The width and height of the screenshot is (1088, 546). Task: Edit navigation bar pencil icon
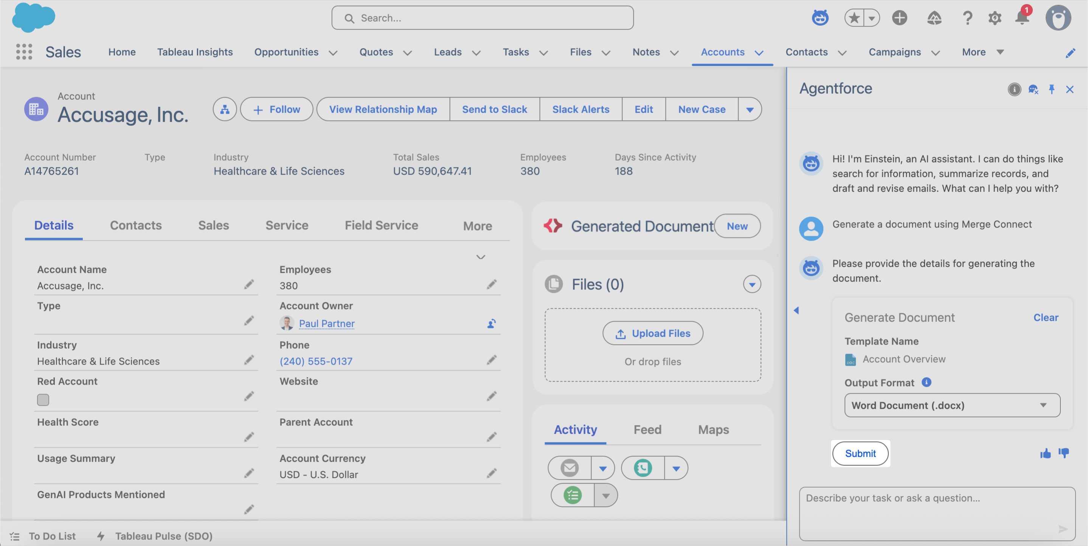(1070, 53)
